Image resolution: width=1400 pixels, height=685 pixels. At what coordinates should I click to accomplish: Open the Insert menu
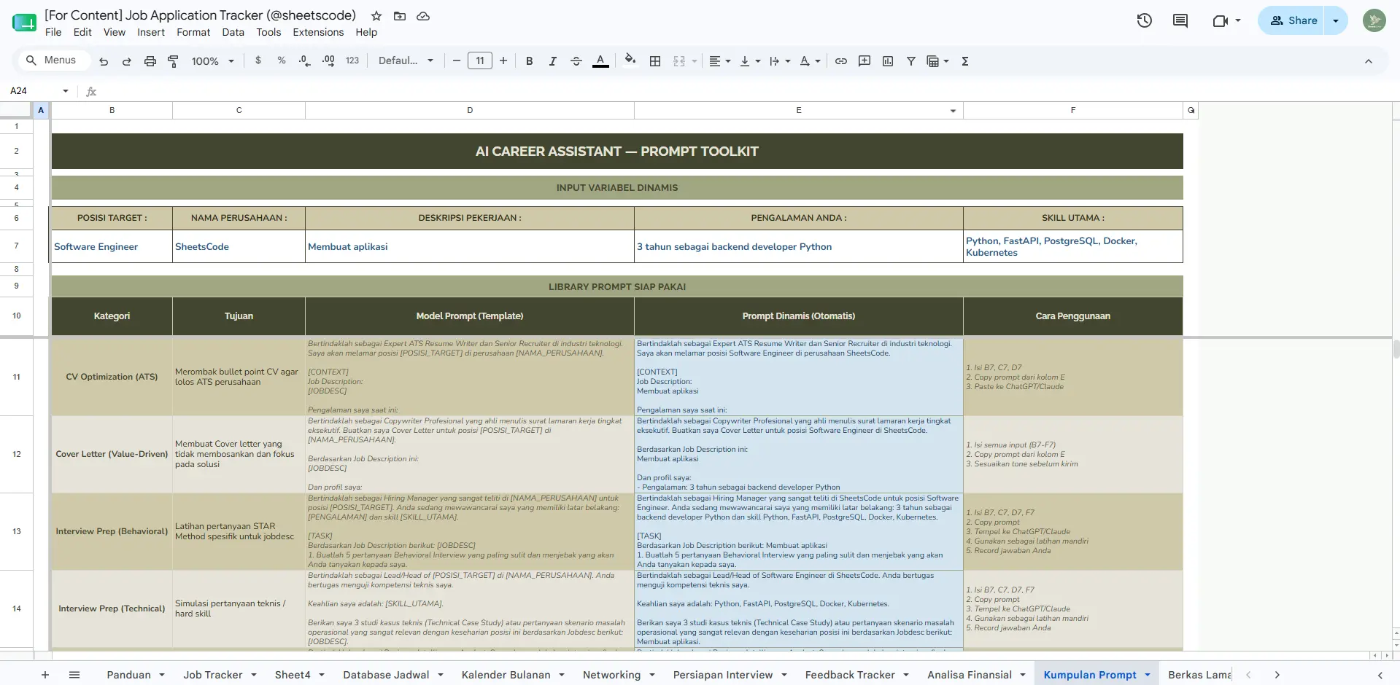(151, 32)
